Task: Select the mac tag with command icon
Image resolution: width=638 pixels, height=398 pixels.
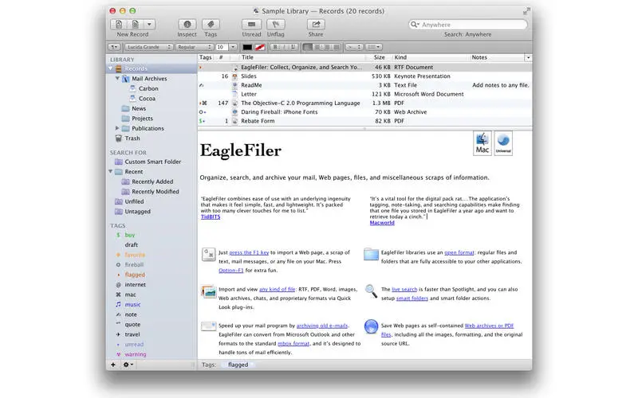Action: [x=130, y=295]
